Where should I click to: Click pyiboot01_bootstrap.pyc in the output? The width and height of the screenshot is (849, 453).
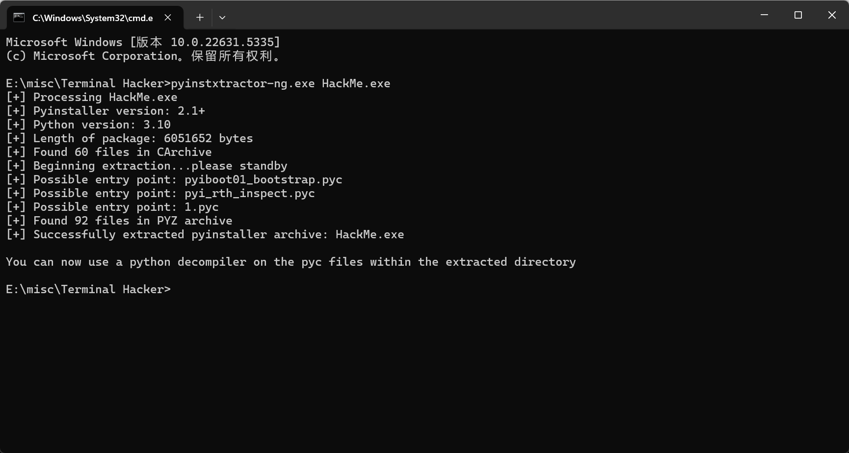tap(263, 179)
